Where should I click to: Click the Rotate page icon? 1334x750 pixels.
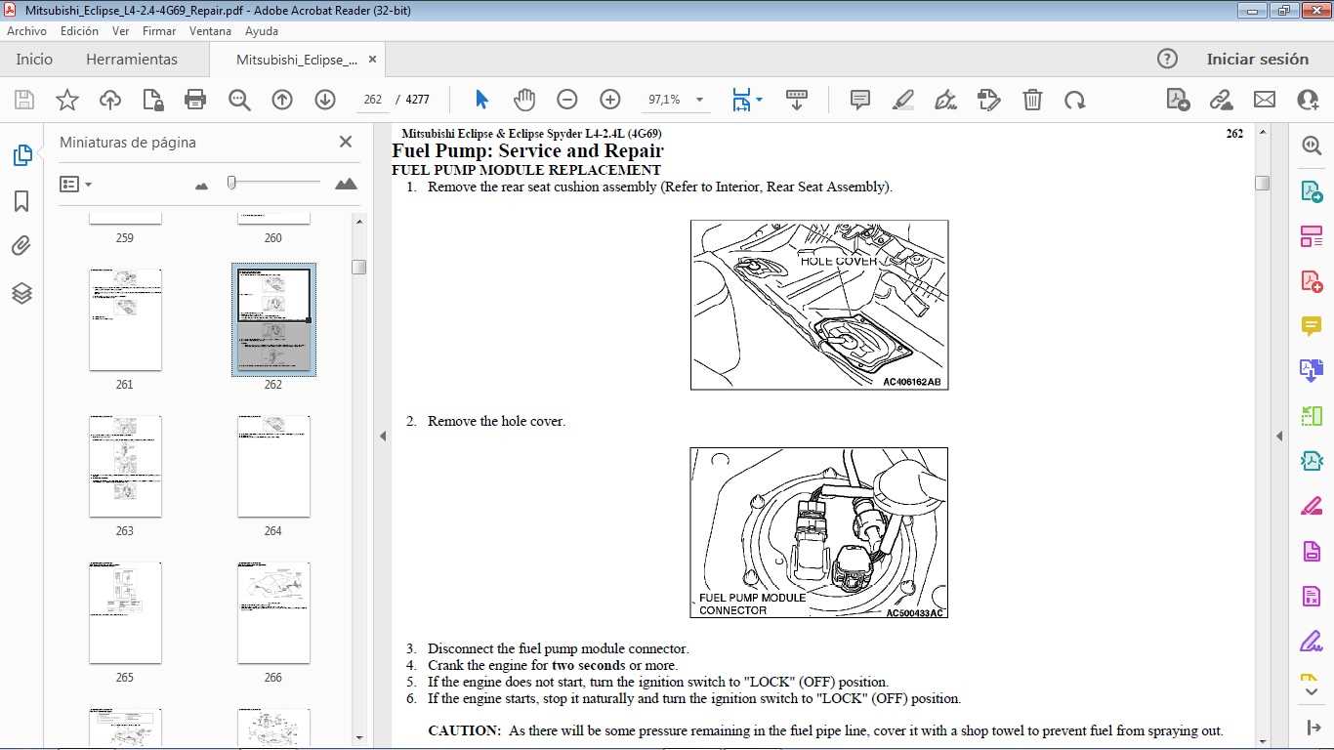pos(1075,100)
